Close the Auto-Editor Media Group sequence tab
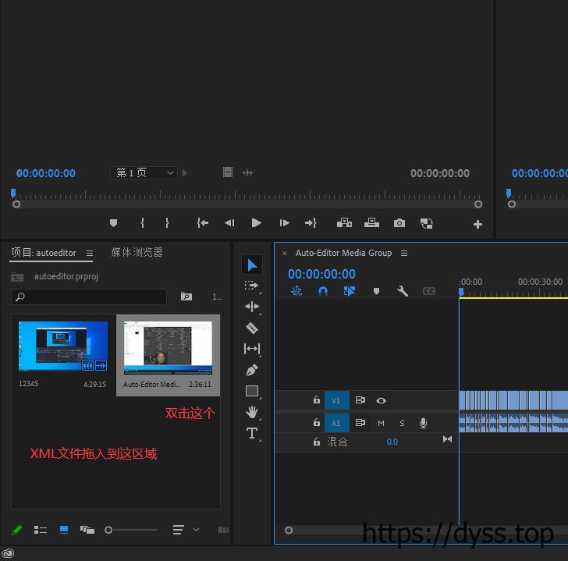The height and width of the screenshot is (561, 568). pyautogui.click(x=284, y=253)
